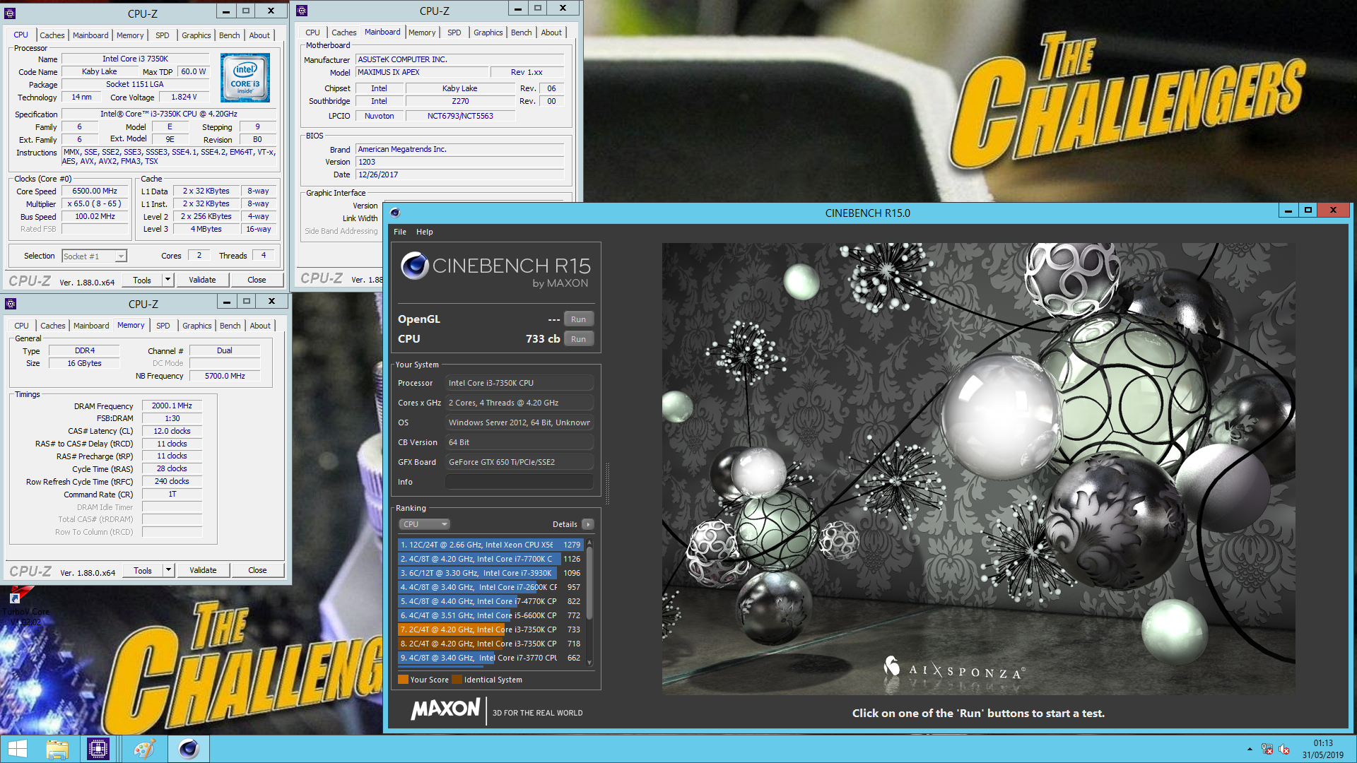The width and height of the screenshot is (1357, 763).
Task: Click the NB Frequency value 5700.0 MHz
Action: 225,376
